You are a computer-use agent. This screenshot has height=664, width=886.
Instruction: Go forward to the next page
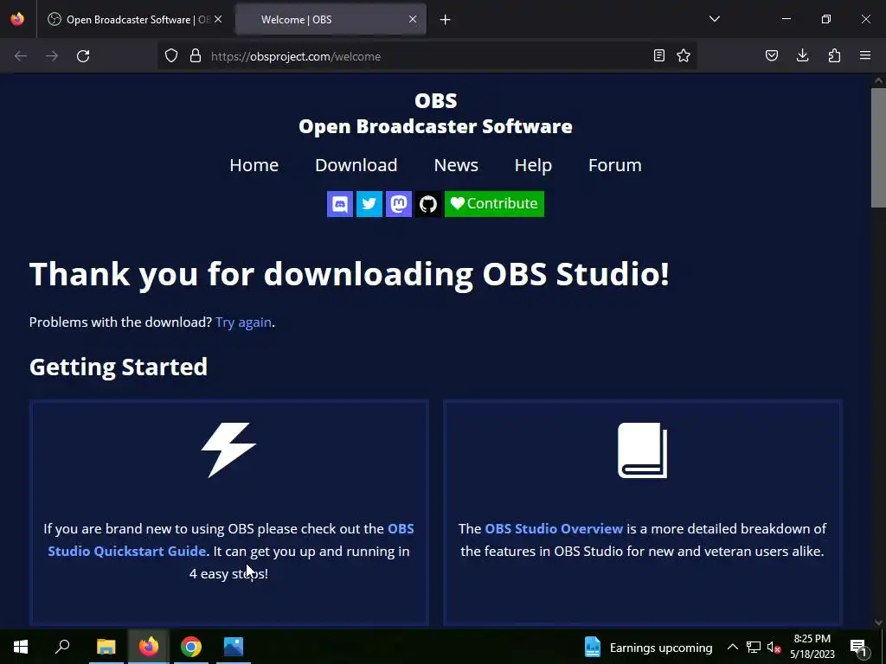pos(52,56)
